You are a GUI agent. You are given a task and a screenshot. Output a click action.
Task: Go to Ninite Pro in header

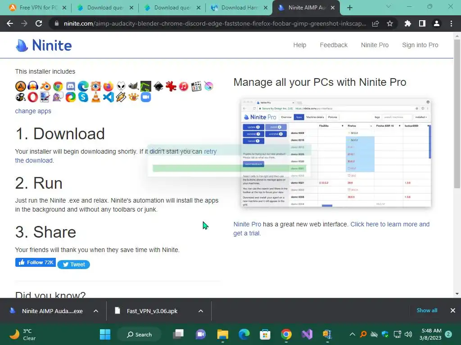point(375,45)
